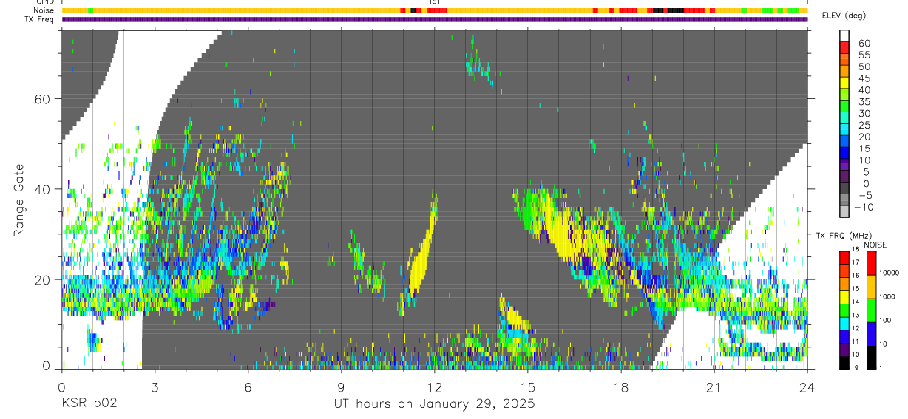Click the '11' label on the TX FRQ scale
The width and height of the screenshot is (908, 419).
(x=856, y=341)
